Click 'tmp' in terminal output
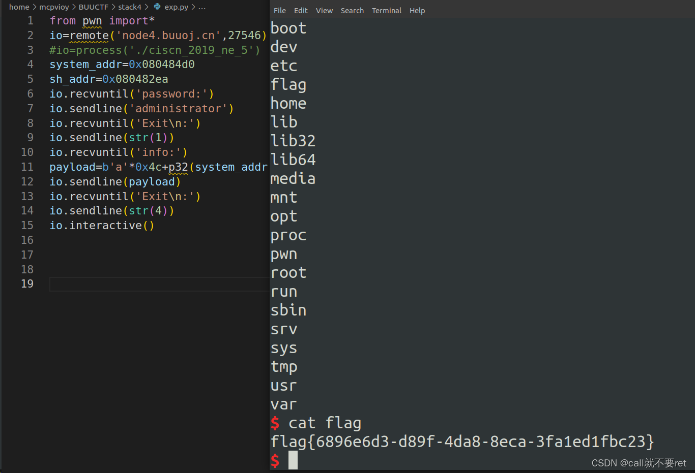The height and width of the screenshot is (473, 695). pyautogui.click(x=284, y=367)
